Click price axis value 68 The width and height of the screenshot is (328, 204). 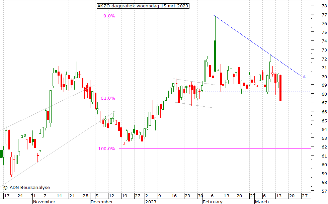tap(324, 94)
